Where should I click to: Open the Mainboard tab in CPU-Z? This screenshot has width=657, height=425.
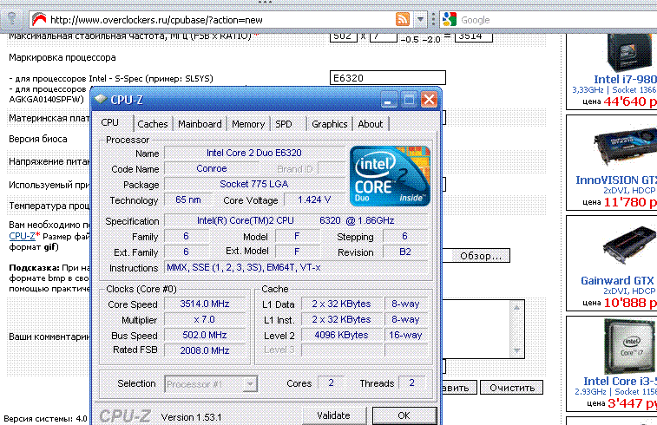(200, 124)
